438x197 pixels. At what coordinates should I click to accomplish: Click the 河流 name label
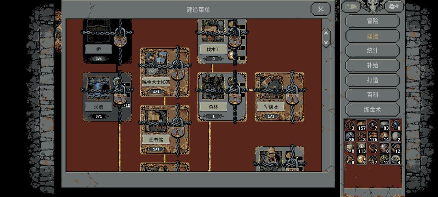tap(99, 107)
